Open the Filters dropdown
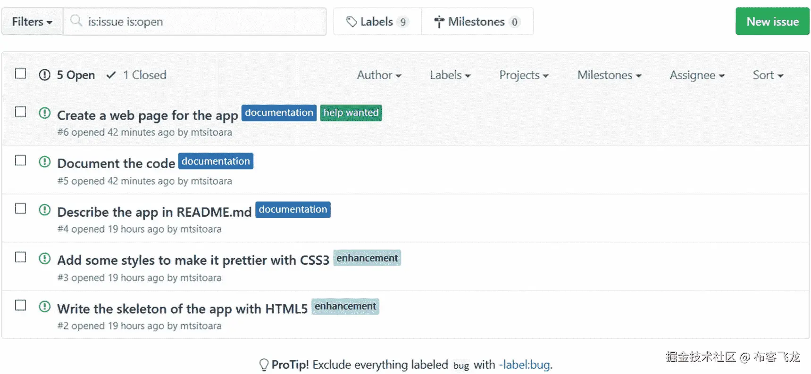 point(32,22)
